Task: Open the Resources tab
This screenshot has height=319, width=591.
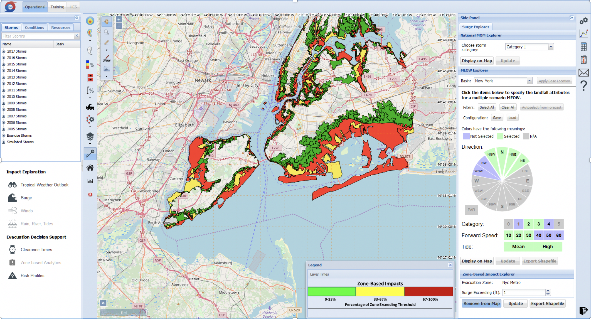Action: (x=61, y=27)
